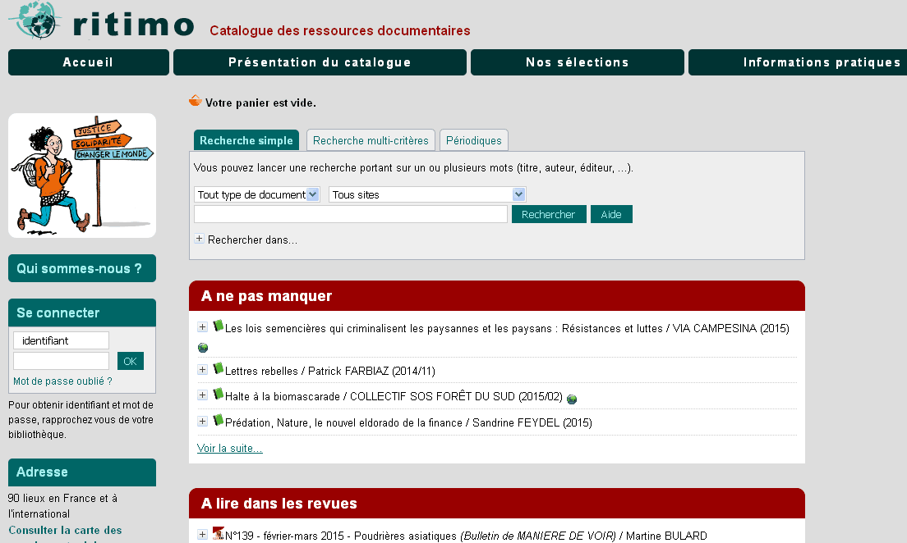Expand the Les lois semencières record
The height and width of the screenshot is (543, 907).
click(202, 327)
